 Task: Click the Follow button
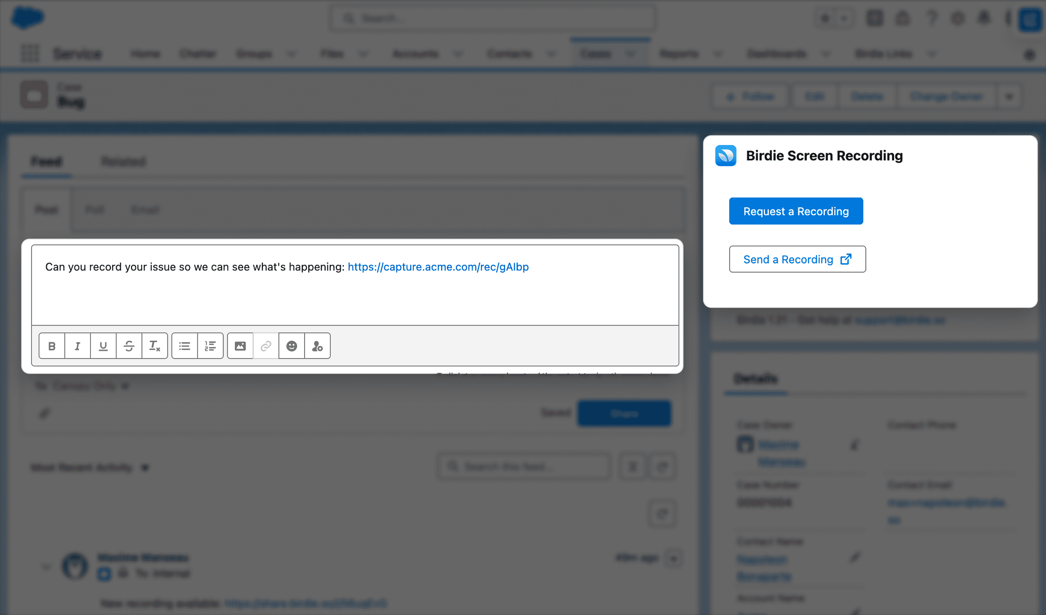pos(750,97)
